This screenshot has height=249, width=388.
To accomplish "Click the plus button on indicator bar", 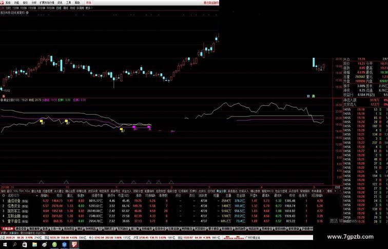I will coord(336,191).
